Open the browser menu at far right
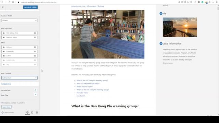The height and width of the screenshot is (123, 219). coord(217,2)
